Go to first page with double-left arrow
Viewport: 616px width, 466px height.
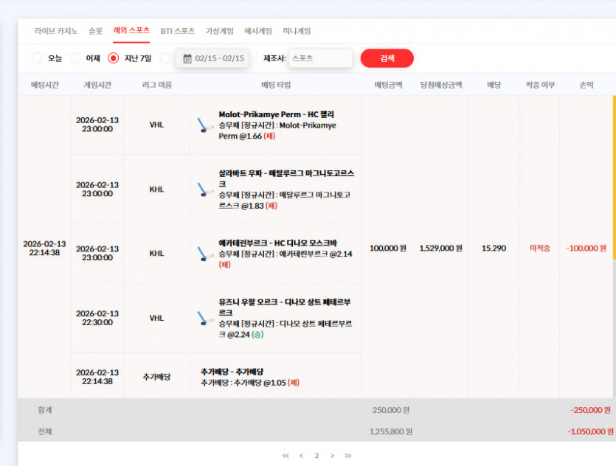click(x=285, y=456)
